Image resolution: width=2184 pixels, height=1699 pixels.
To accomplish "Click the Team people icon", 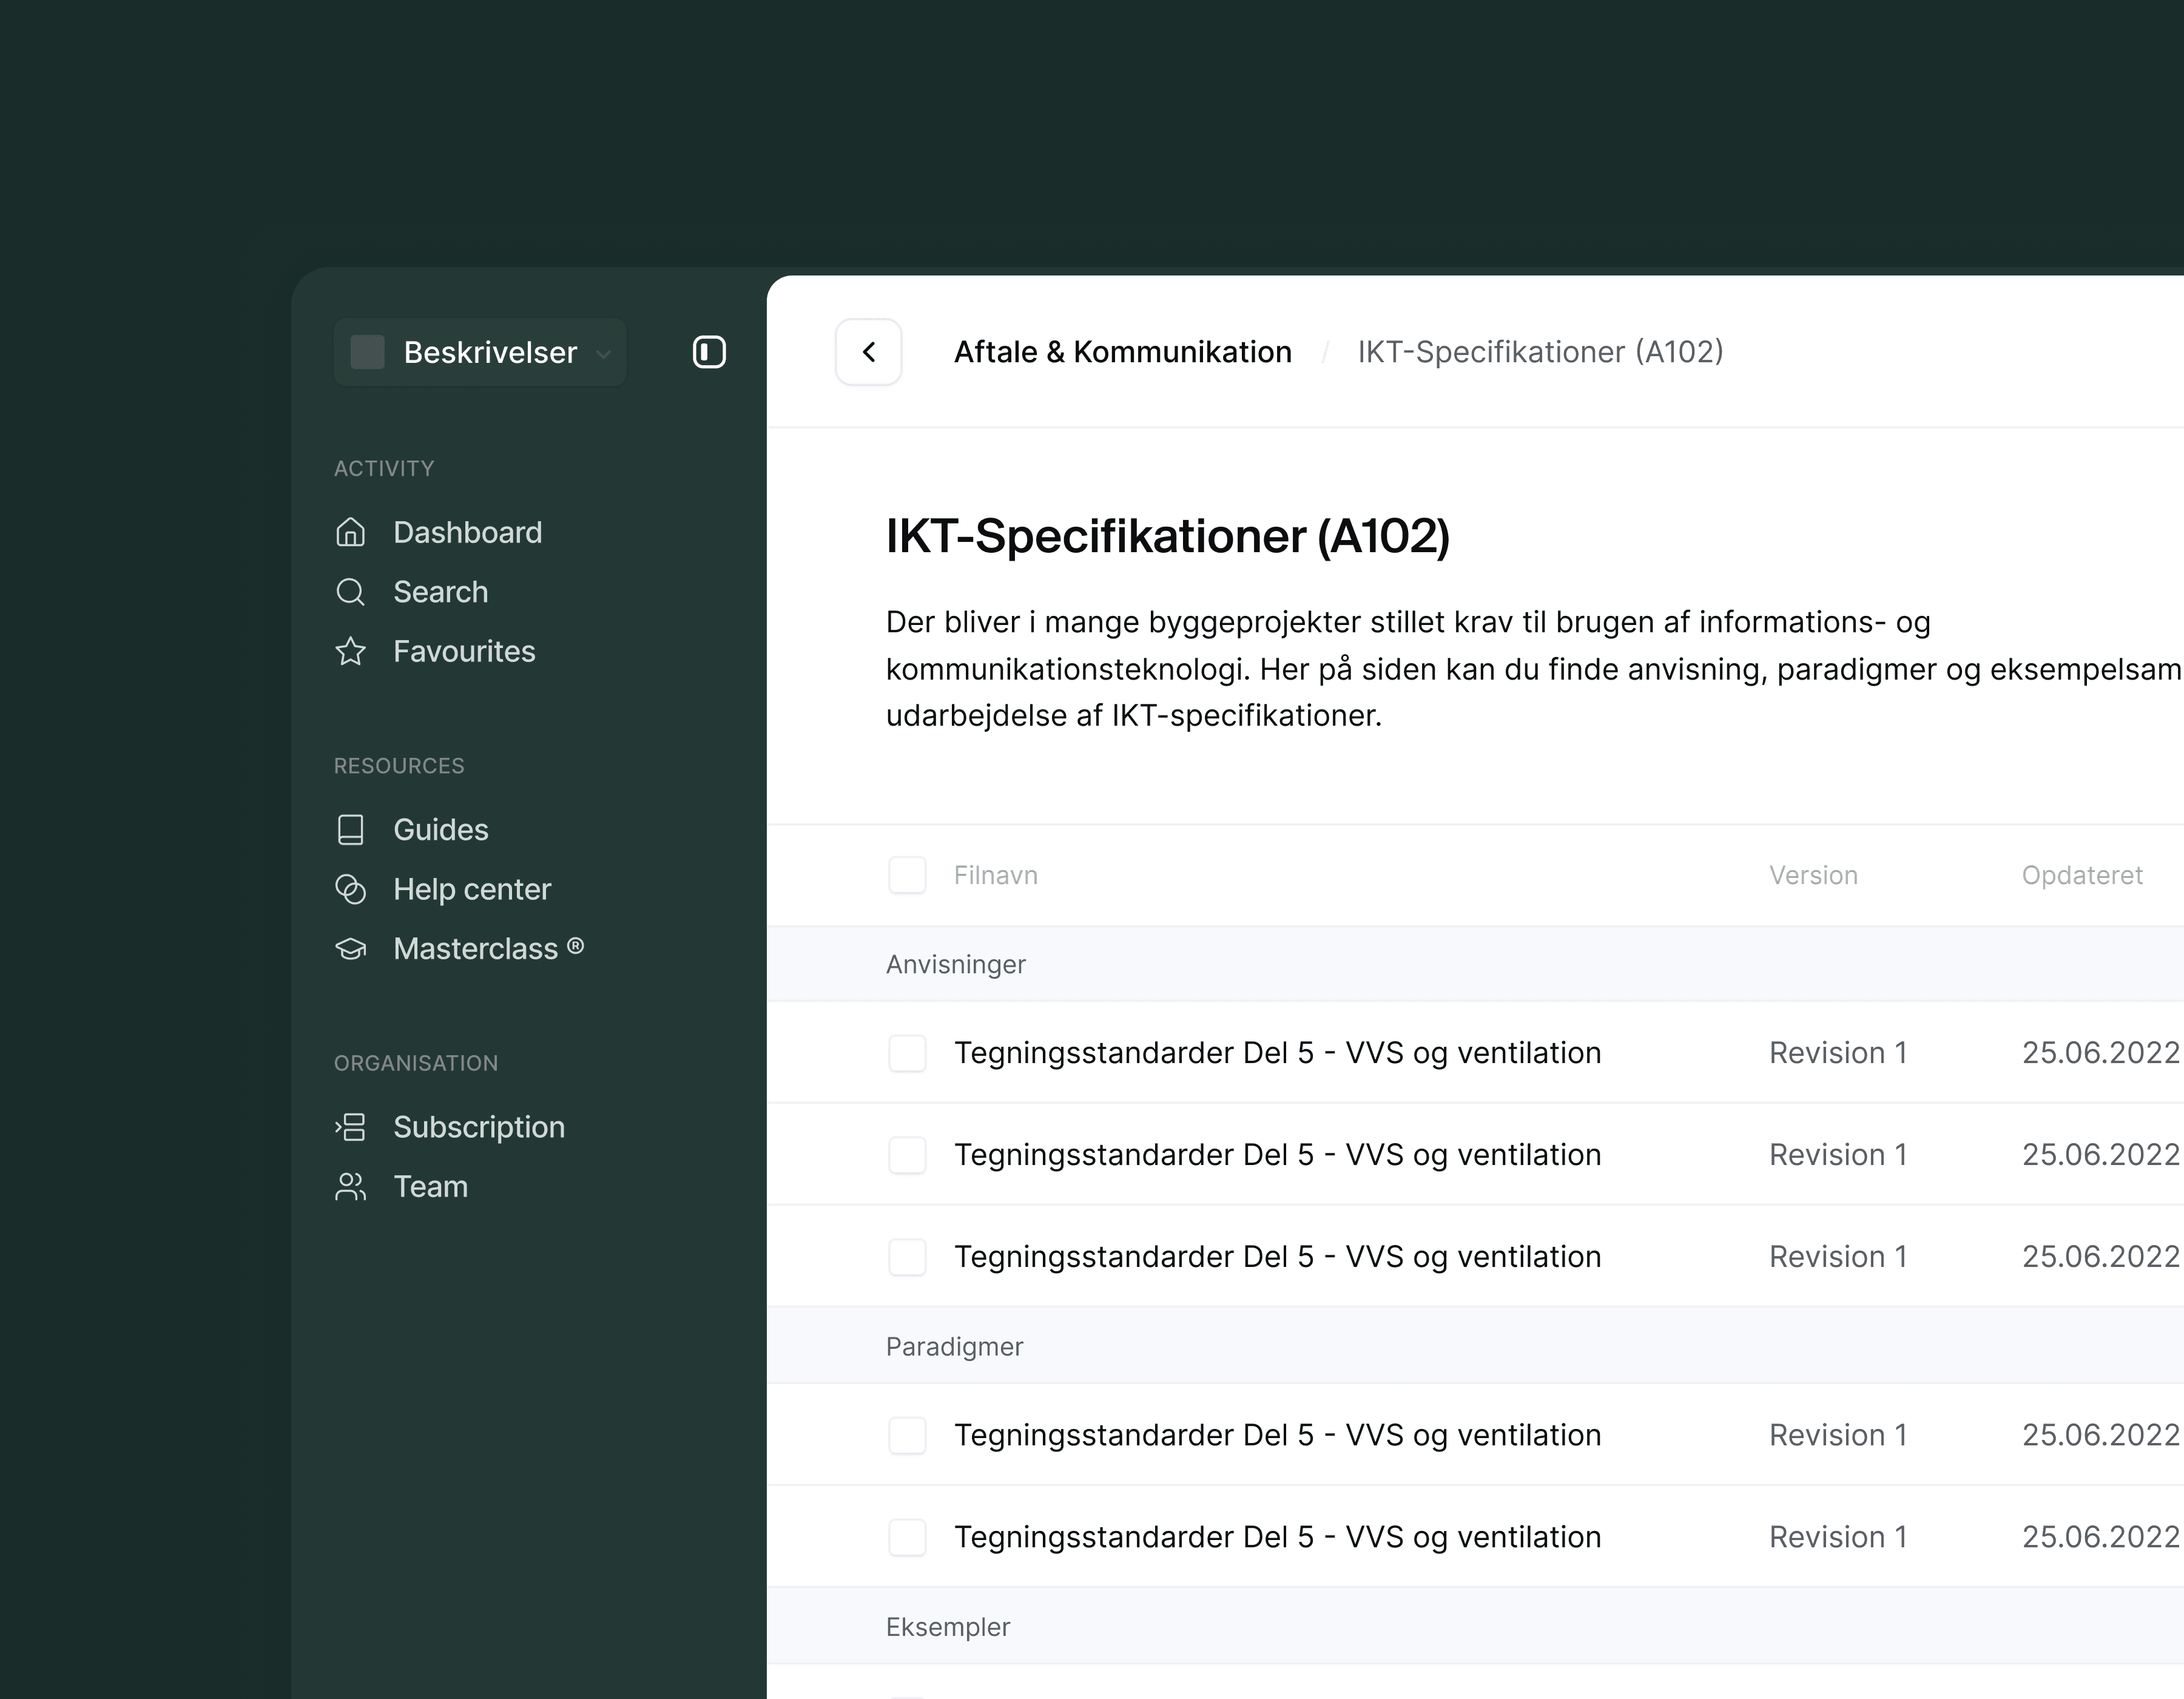I will (350, 1187).
